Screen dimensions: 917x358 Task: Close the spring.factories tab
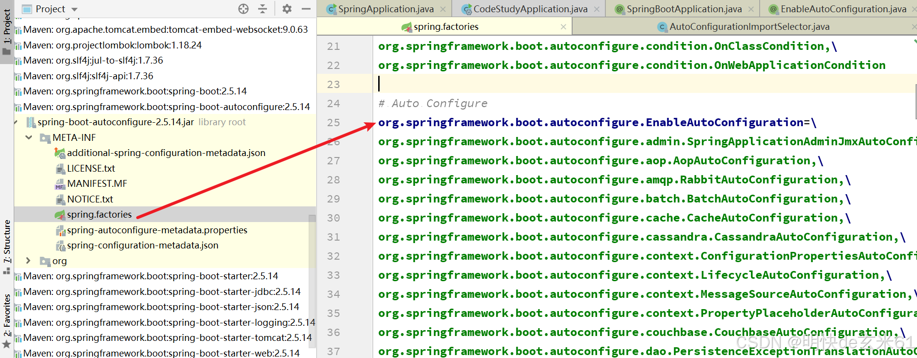point(563,27)
